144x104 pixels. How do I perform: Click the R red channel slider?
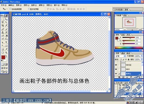point(128,38)
